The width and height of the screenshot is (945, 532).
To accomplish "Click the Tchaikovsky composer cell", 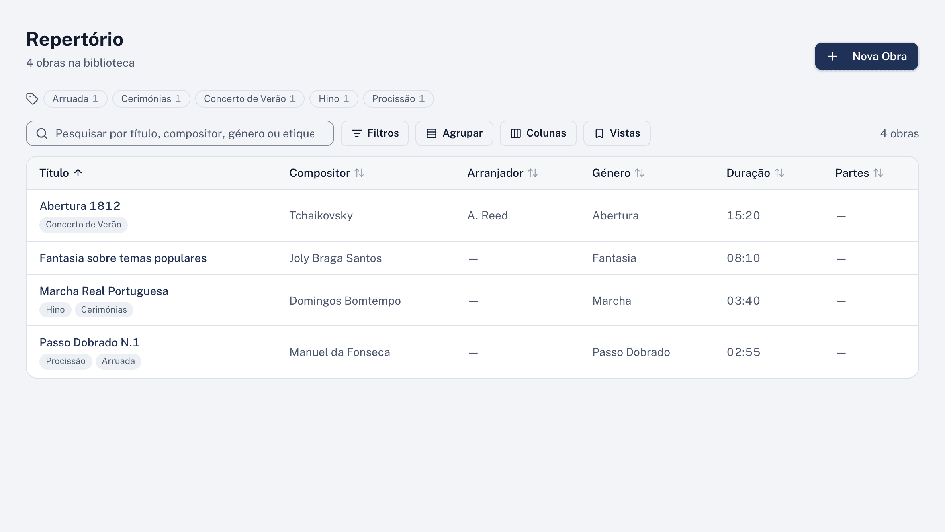I will pos(321,215).
